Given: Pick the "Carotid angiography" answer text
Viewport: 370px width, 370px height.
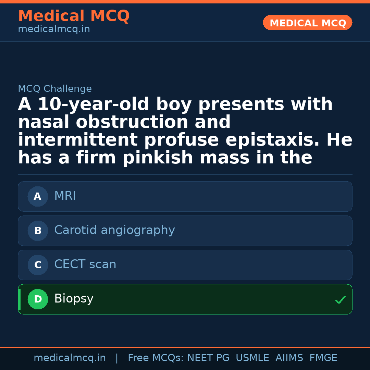Looking at the screenshot, I should point(114,230).
